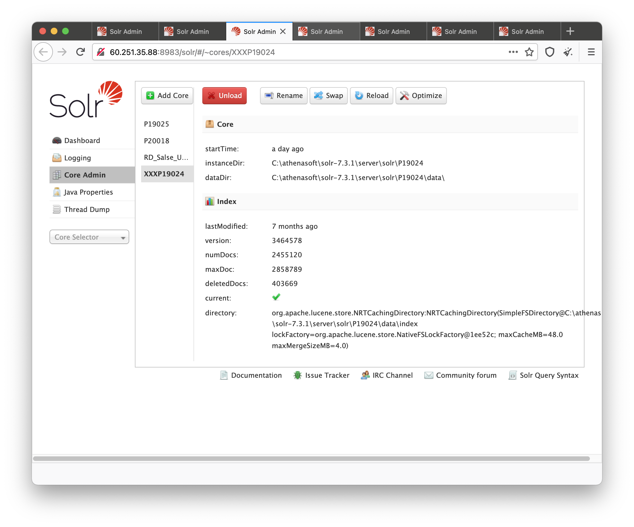The width and height of the screenshot is (634, 527).
Task: Open Java Properties page
Action: 92,192
